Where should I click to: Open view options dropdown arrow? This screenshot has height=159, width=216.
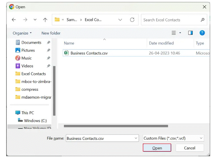[x=180, y=33]
